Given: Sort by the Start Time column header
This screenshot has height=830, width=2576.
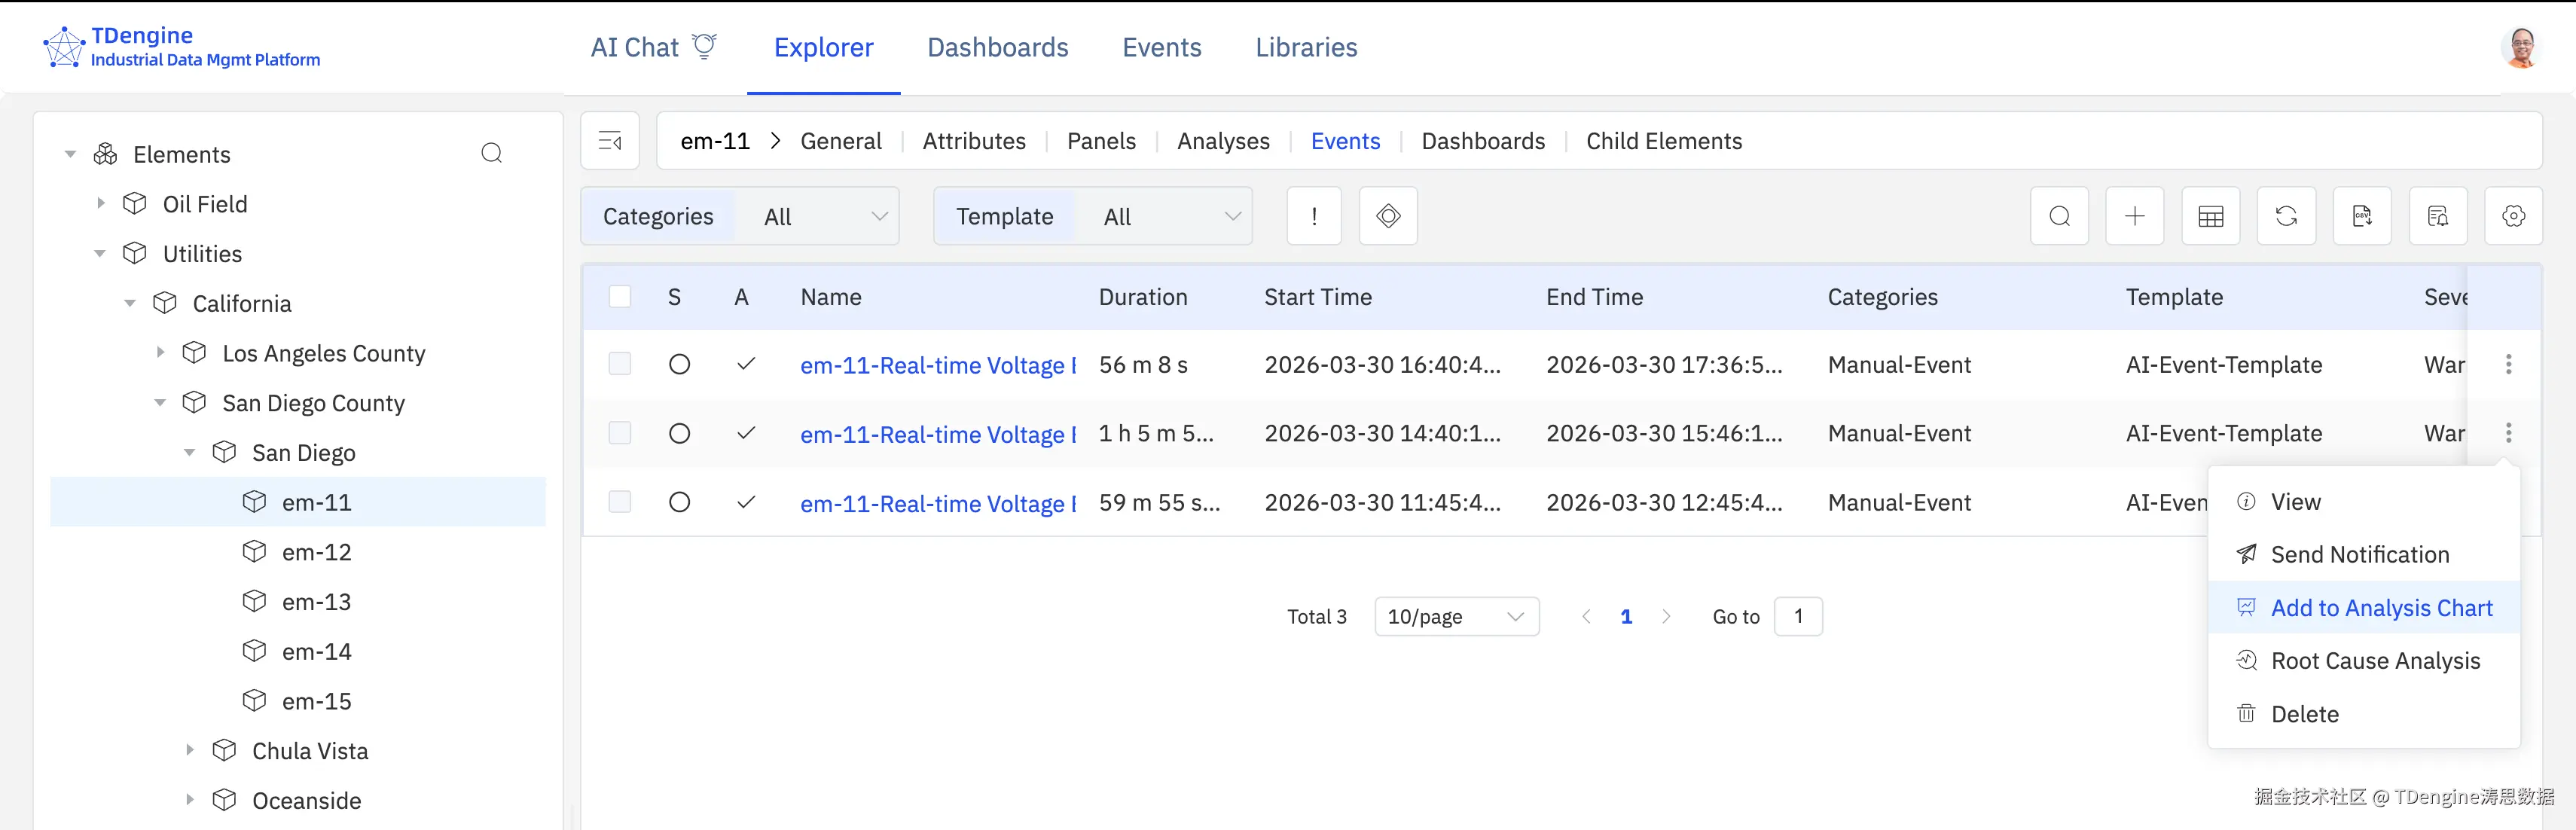Looking at the screenshot, I should click(1318, 297).
